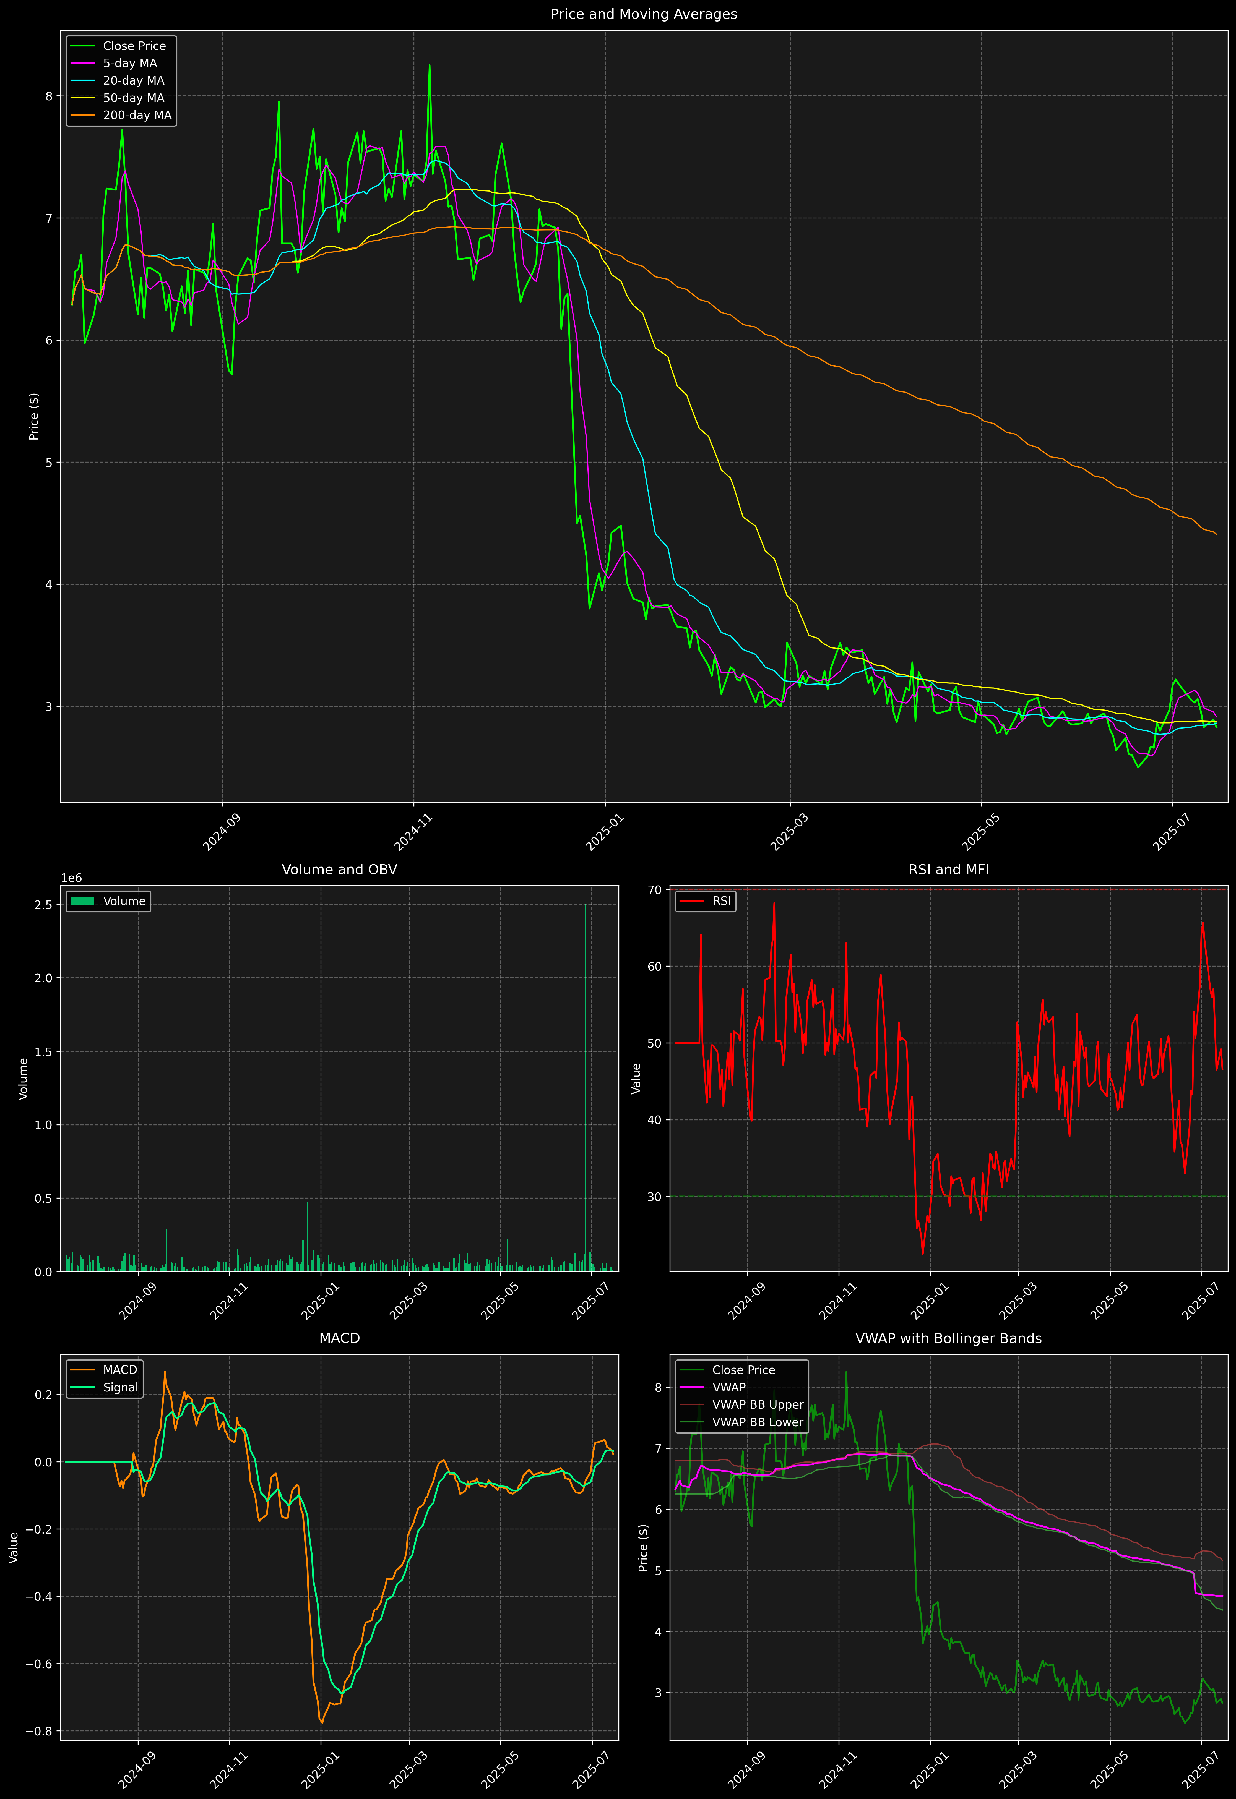This screenshot has height=1799, width=1236.
Task: Click the '40' tick on the RSI axis
Action: tap(655, 1120)
